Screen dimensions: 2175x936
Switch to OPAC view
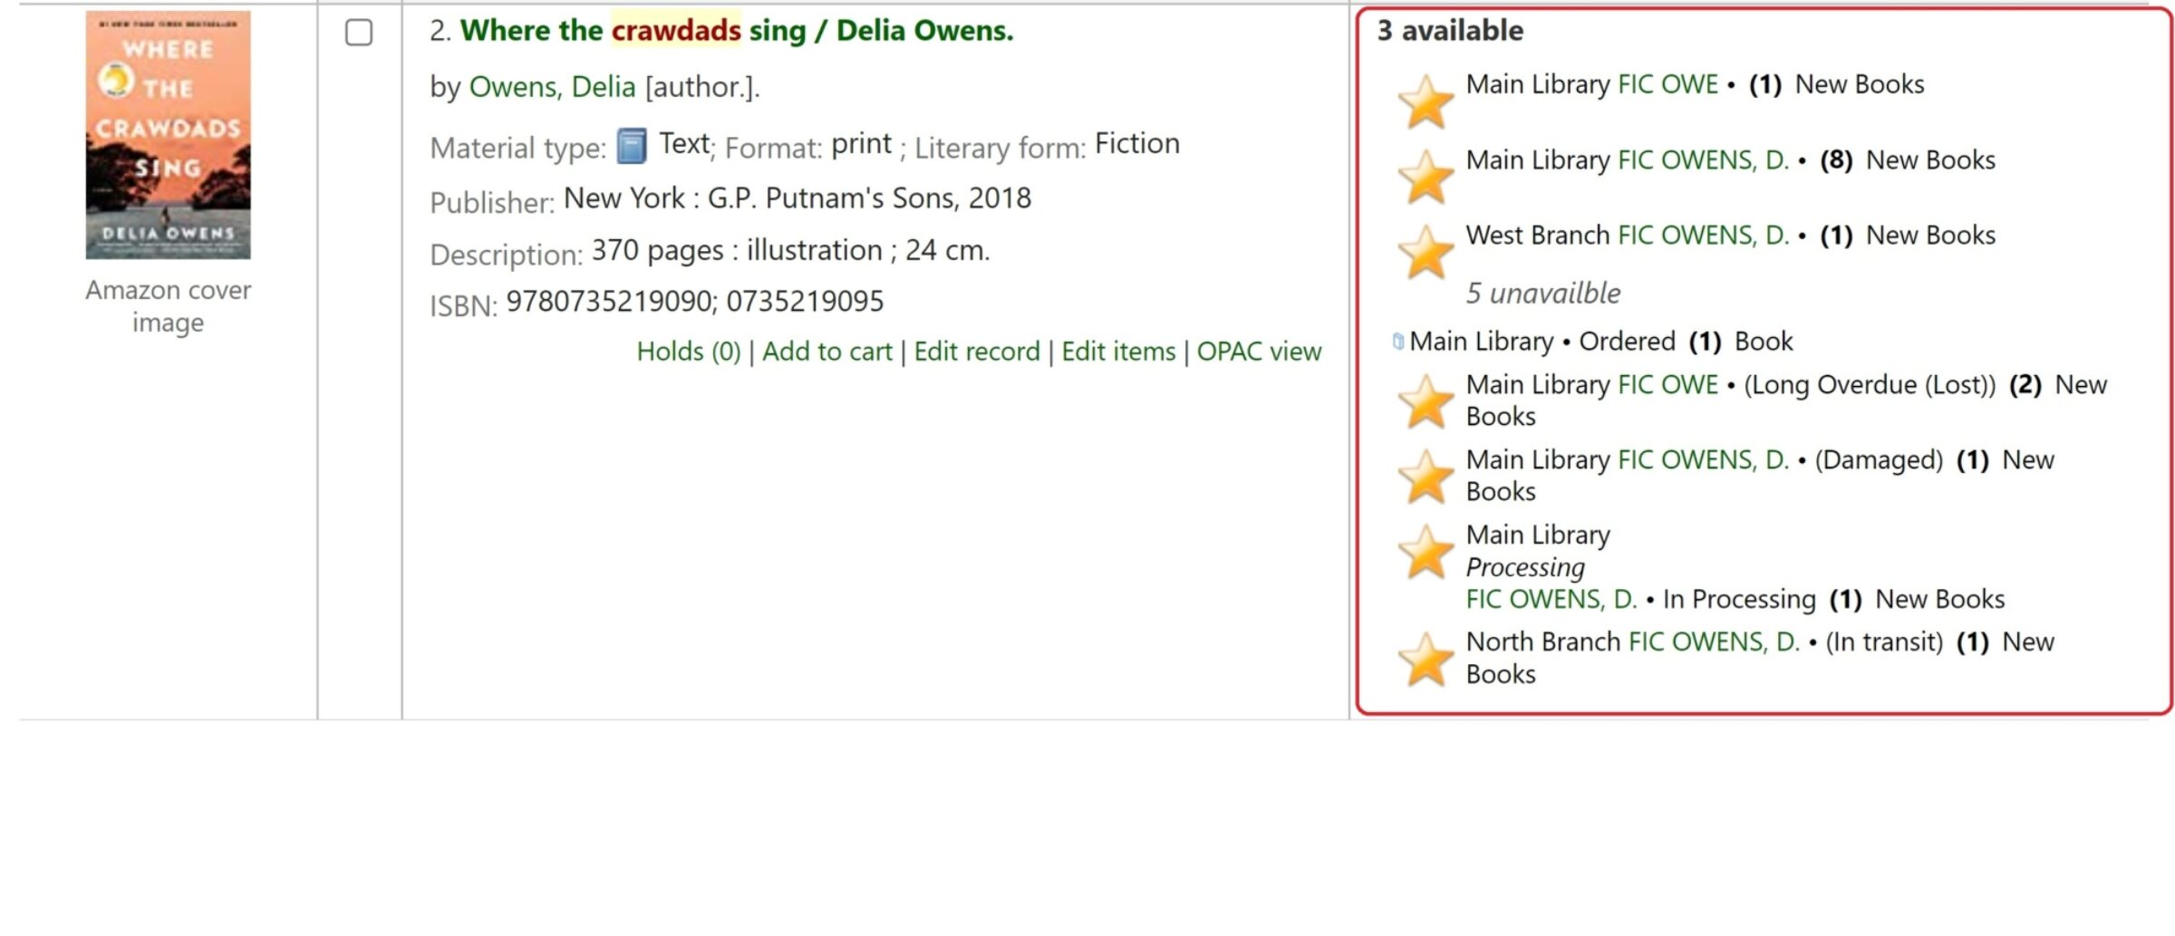[1259, 352]
